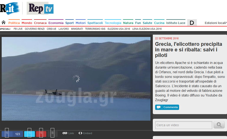This screenshot has height=139, width=227.
Task: Open the D magazine icon
Action: [x=192, y=23]
